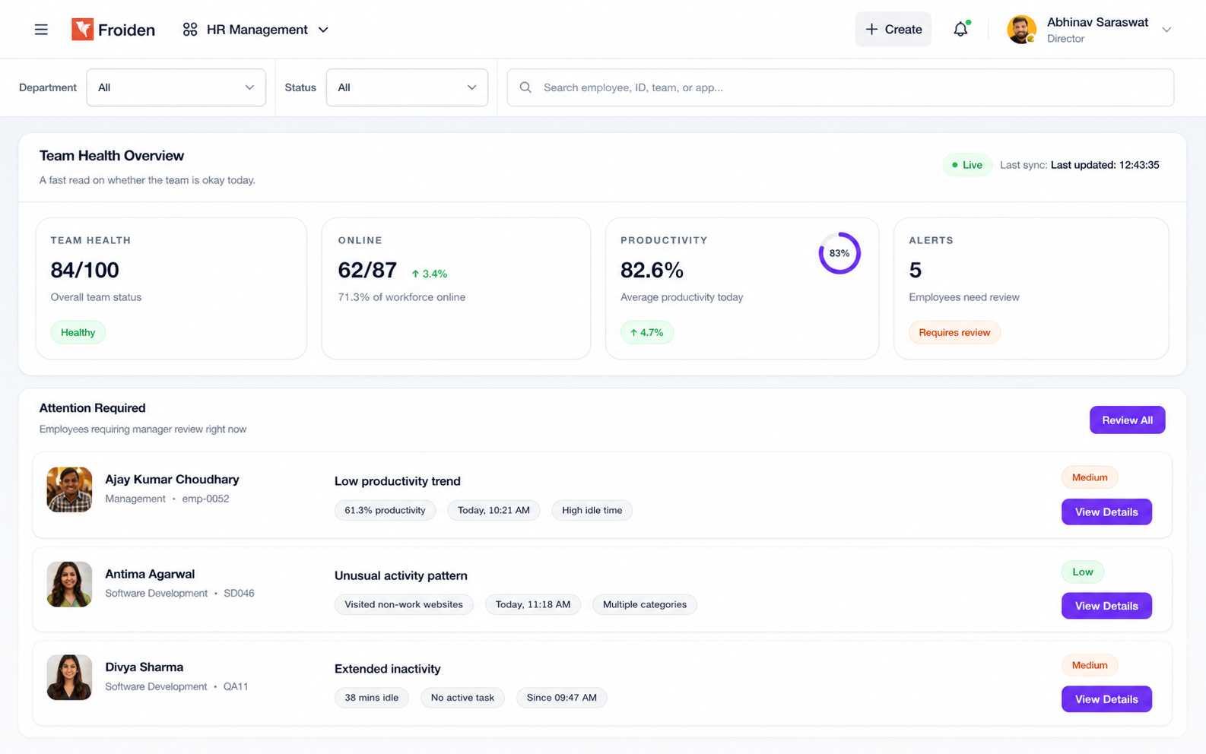Click the Today, 11:18 AM tag
The height and width of the screenshot is (754, 1206).
[533, 604]
